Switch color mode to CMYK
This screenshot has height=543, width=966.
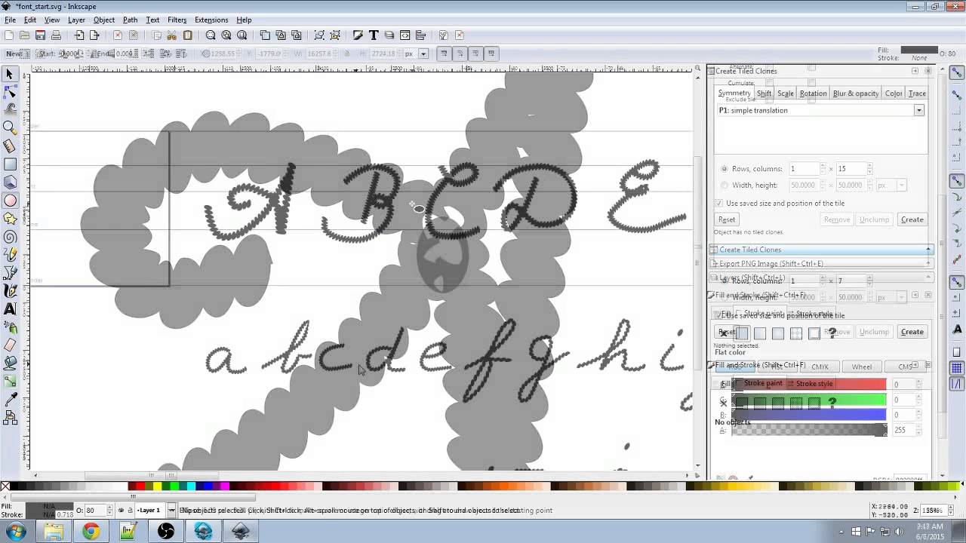coord(820,367)
